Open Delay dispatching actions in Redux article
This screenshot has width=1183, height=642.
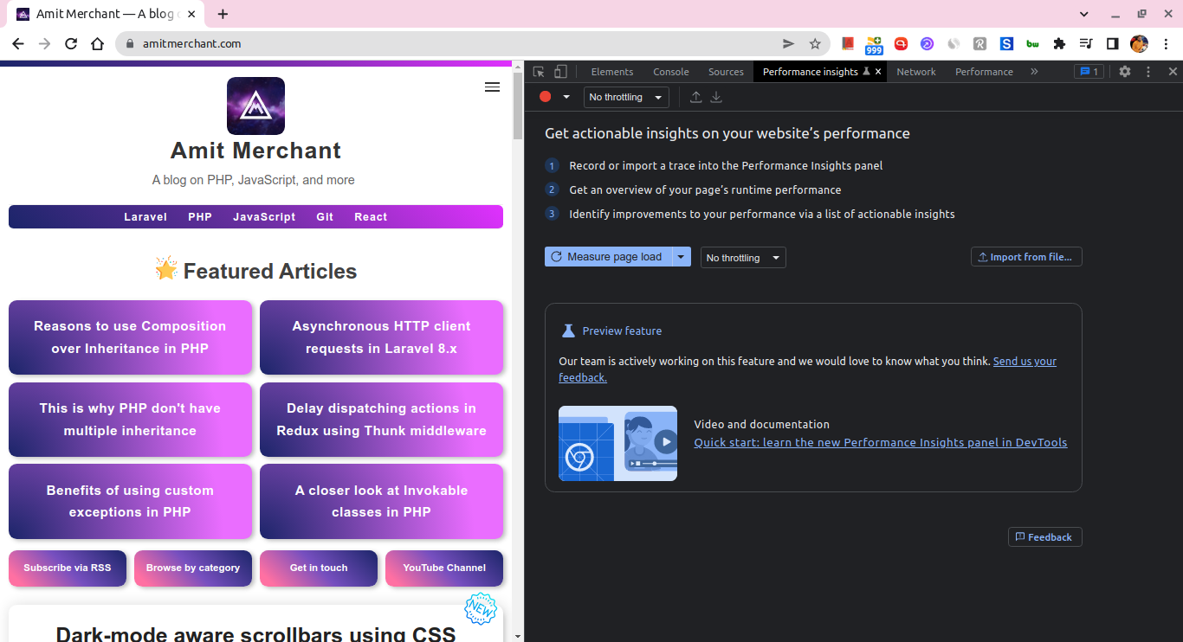click(x=381, y=420)
